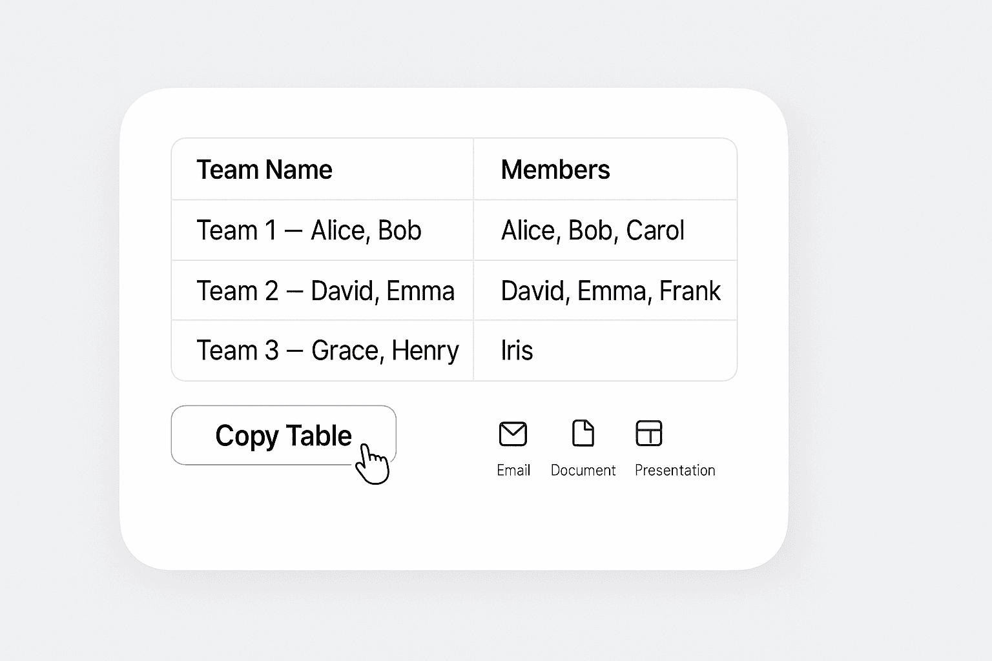The height and width of the screenshot is (661, 992).
Task: Click the Email label under the envelope icon
Action: pos(513,471)
